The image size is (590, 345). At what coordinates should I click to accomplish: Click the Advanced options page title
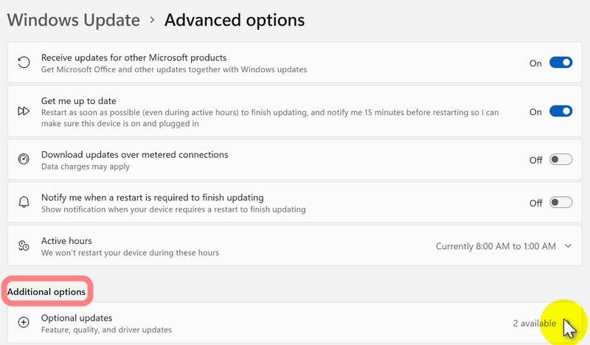coord(234,20)
